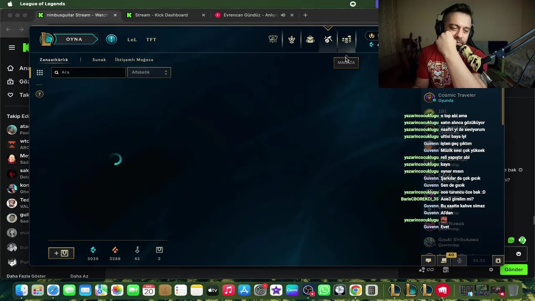Click the bug report icon
The width and height of the screenshot is (535, 301).
coord(498,260)
